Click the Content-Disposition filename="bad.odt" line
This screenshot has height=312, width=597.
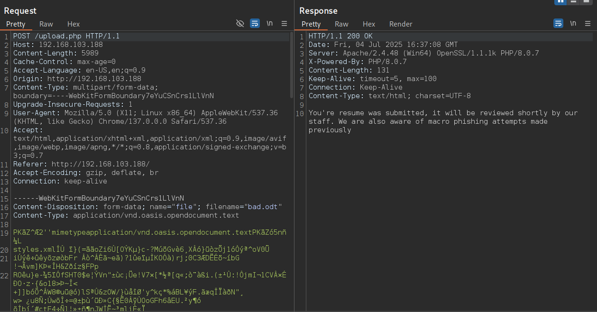point(147,207)
